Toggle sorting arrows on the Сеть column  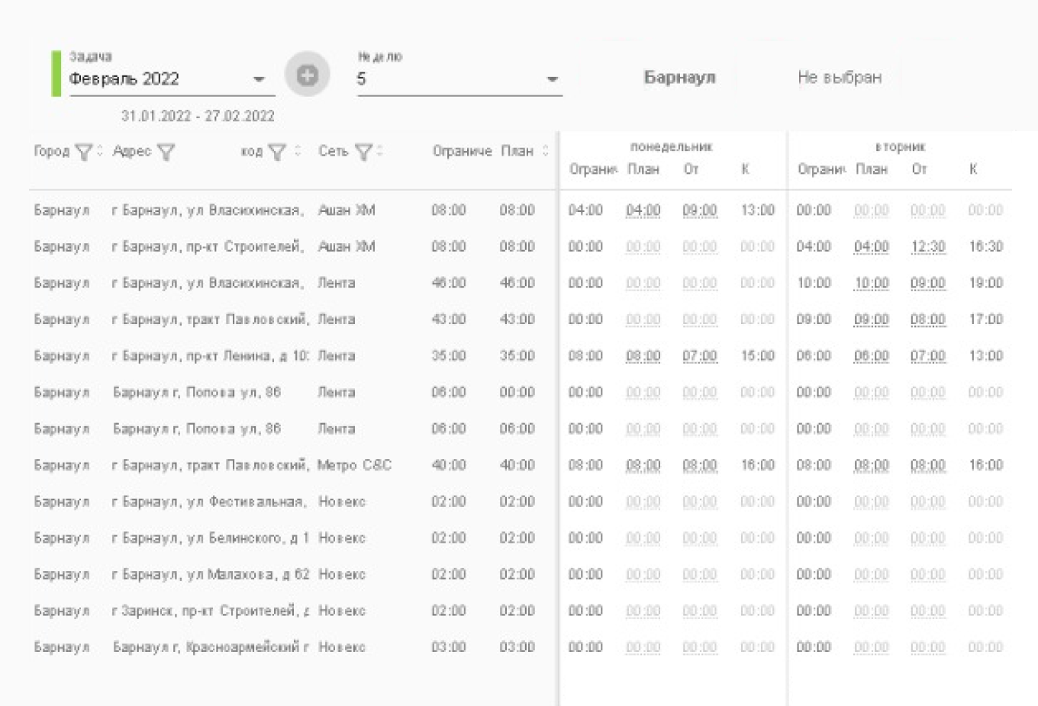[x=379, y=151]
